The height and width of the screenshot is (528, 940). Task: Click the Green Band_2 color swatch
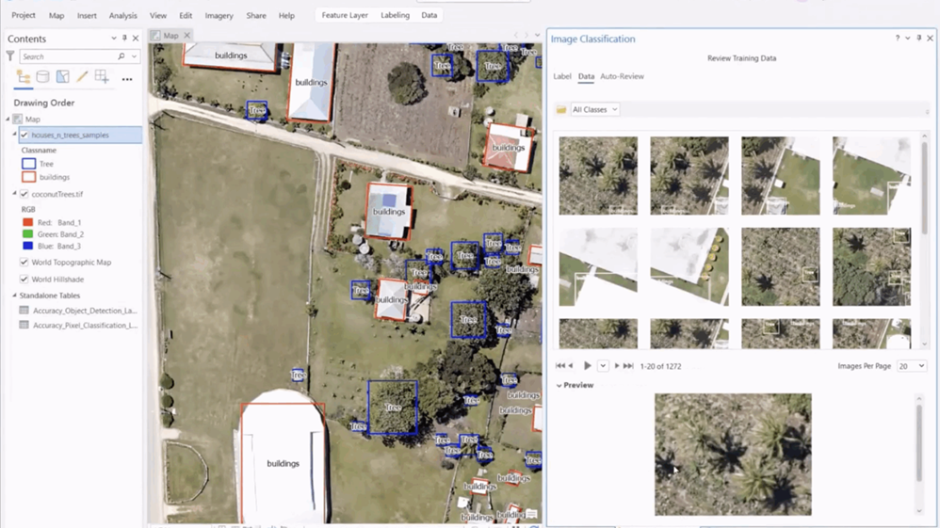(27, 234)
